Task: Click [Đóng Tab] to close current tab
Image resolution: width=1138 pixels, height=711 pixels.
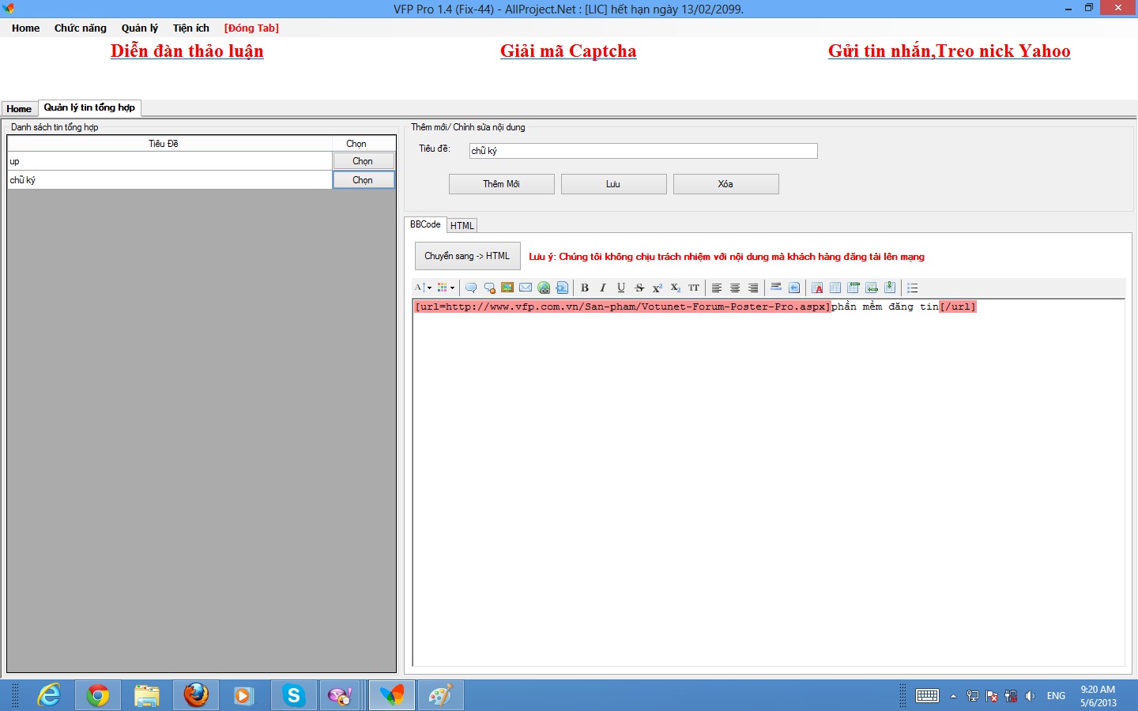Action: [251, 28]
